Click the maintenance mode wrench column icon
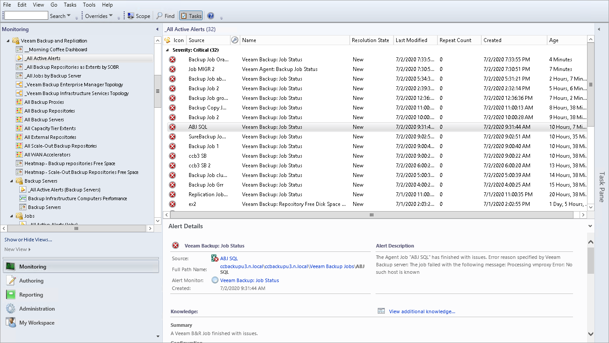 point(235,40)
